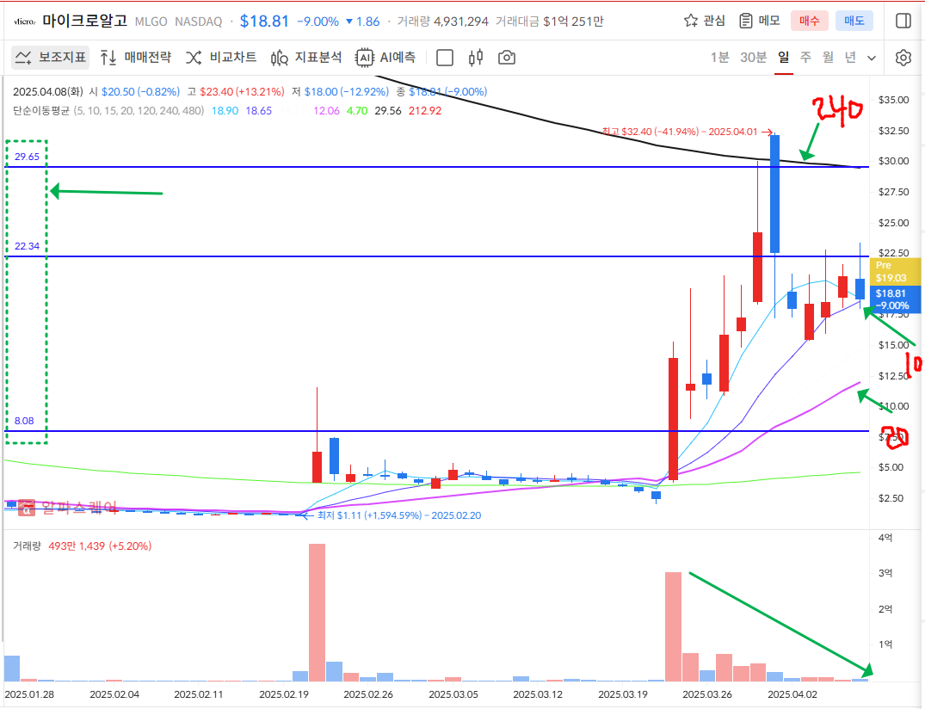Expand the timeframe dropdown chevron
The width and height of the screenshot is (925, 709).
coord(872,58)
